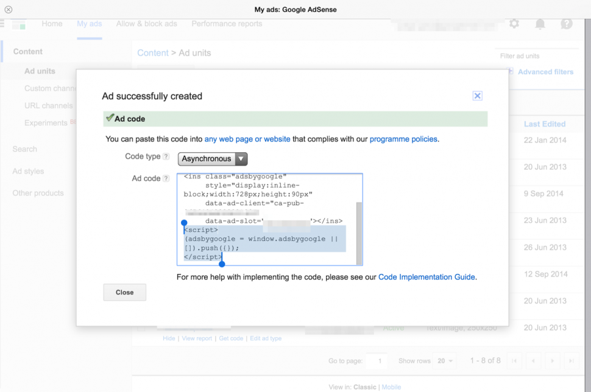591x392 pixels.
Task: Click the page's right-edge scrollbar
Action: pos(588,205)
